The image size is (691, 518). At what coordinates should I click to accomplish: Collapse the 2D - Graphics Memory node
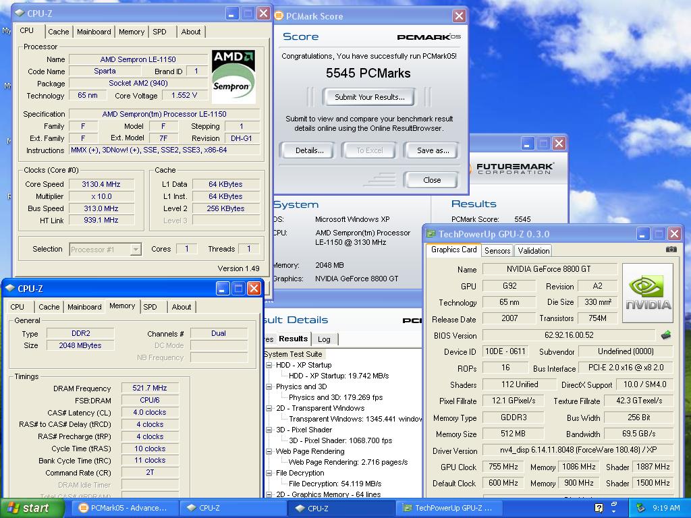269,494
